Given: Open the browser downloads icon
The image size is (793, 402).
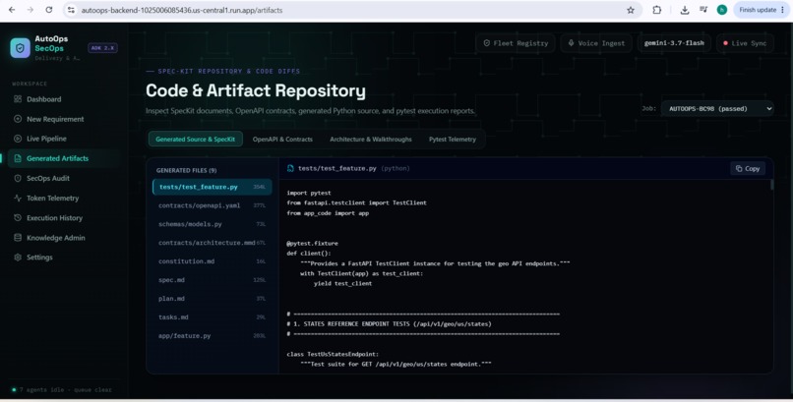Looking at the screenshot, I should (684, 10).
